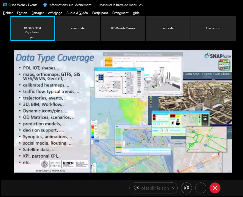Expand the audio options dropdown arrow
Image resolution: width=243 pixels, height=197 pixels.
click(174, 188)
